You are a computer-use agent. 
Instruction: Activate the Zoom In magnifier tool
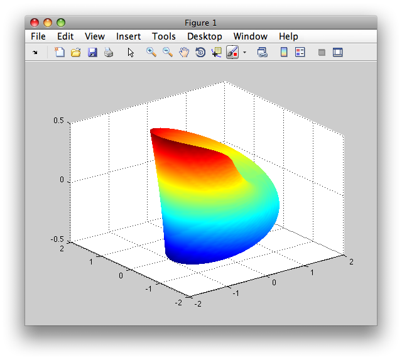pyautogui.click(x=151, y=52)
